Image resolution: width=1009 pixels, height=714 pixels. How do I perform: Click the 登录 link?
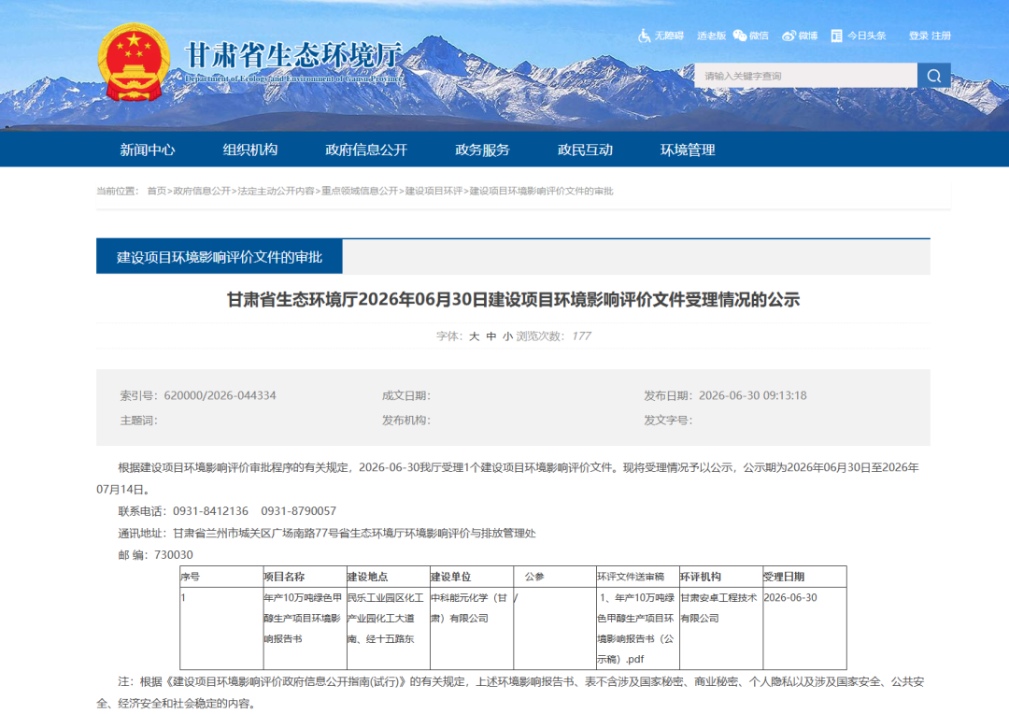point(918,36)
